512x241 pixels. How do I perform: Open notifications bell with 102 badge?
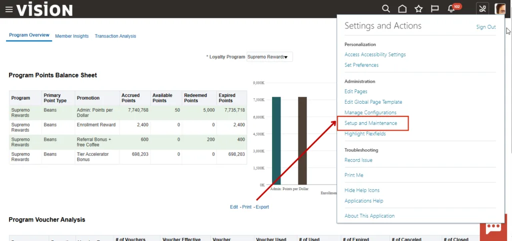(x=452, y=8)
